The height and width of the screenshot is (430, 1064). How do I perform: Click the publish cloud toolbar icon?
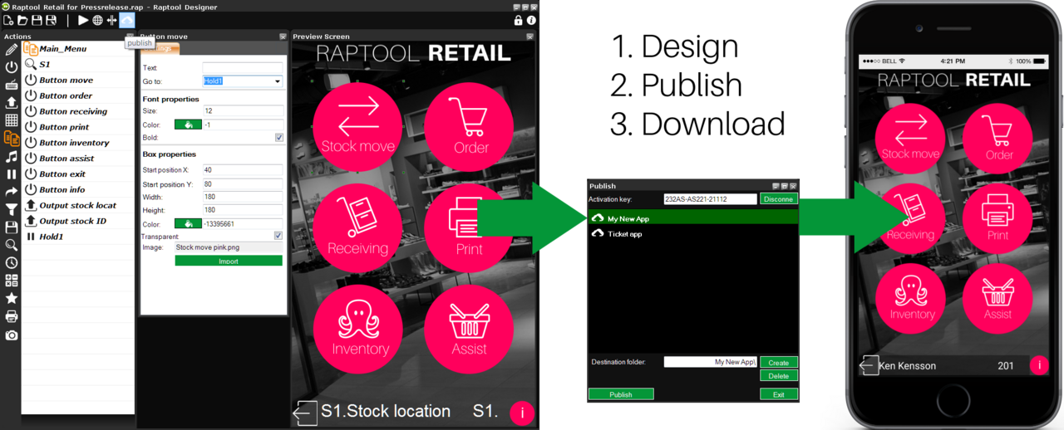[x=126, y=20]
